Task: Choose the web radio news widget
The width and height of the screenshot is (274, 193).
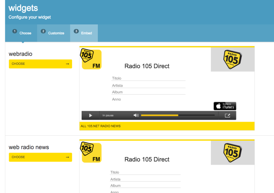Action: [x=40, y=157]
